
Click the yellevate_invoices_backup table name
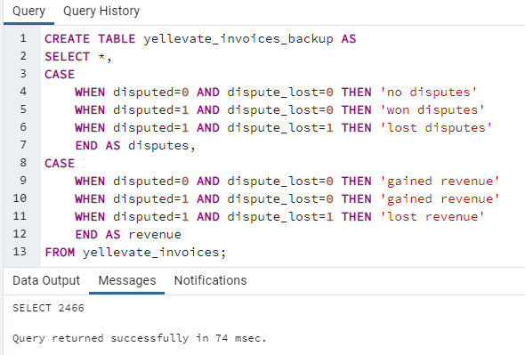[238, 39]
